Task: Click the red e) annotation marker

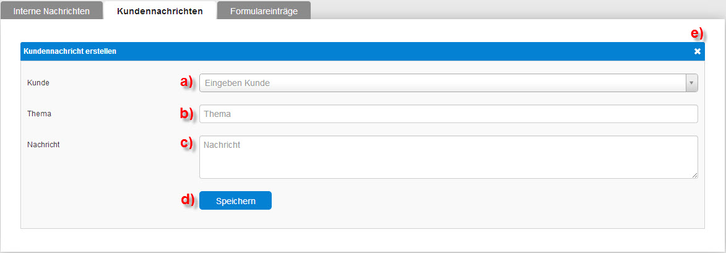Action: (x=697, y=34)
